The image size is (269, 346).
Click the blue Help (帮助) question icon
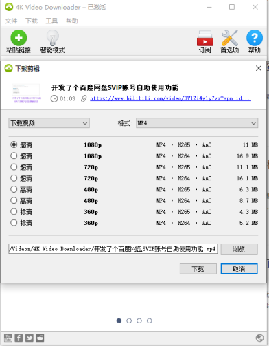pos(255,38)
